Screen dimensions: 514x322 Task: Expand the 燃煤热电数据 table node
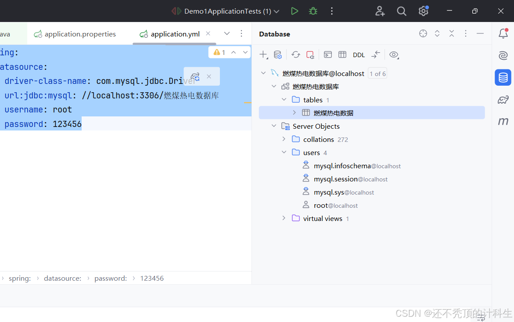[x=295, y=112]
